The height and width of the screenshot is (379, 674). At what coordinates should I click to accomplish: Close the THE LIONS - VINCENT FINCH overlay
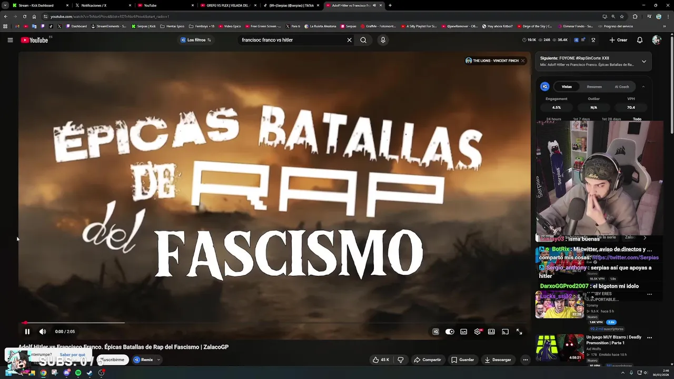[522, 61]
